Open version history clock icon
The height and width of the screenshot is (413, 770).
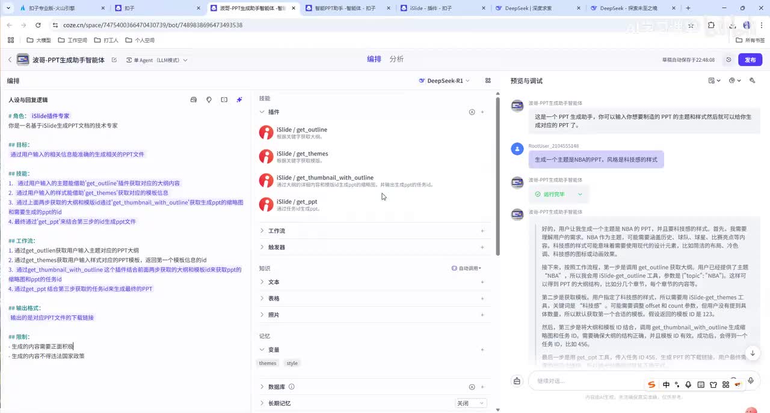tap(728, 60)
